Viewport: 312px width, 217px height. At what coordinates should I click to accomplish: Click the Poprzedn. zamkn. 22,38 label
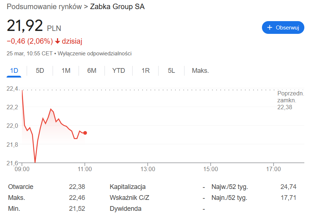click(x=290, y=100)
